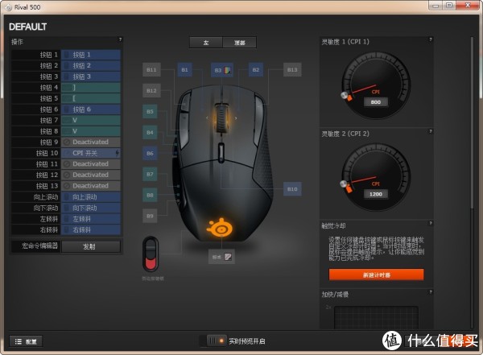Click the right panel vertical scrollbar
The height and width of the screenshot is (355, 483).
pyautogui.click(x=472, y=123)
